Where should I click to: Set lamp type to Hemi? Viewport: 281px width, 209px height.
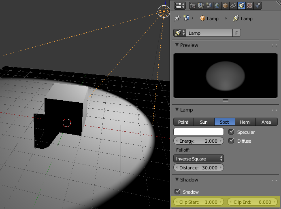[245, 122]
